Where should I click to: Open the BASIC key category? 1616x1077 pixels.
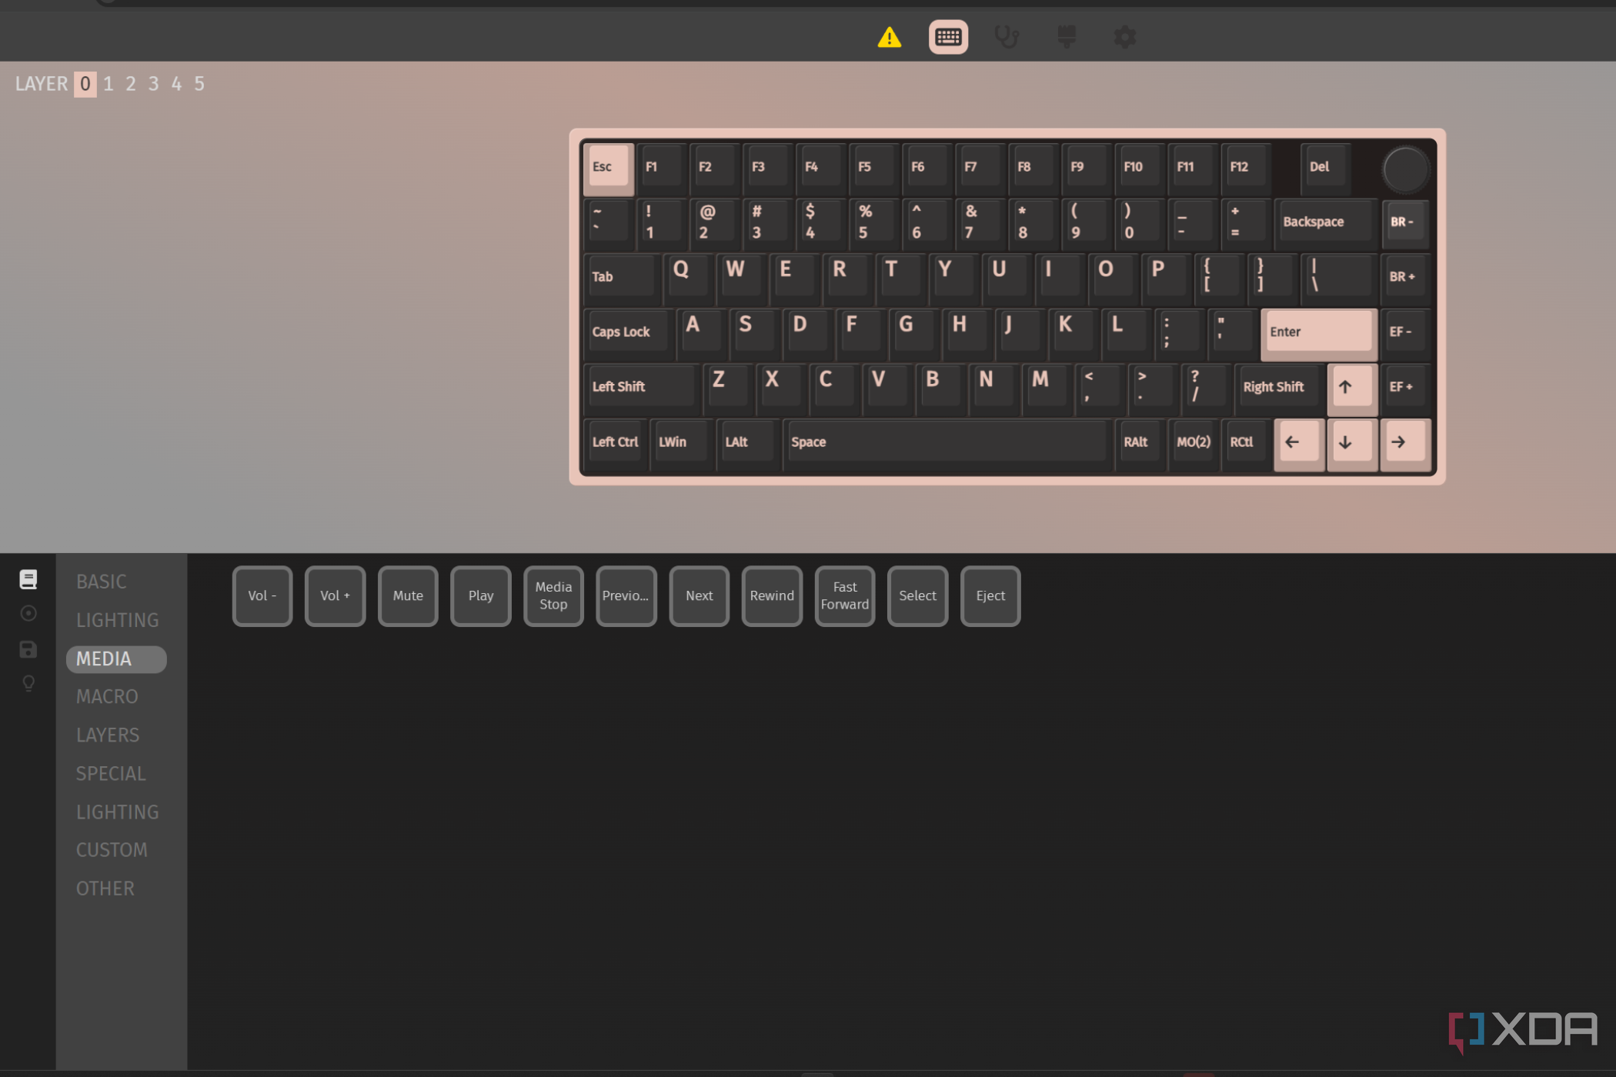[x=100, y=582]
